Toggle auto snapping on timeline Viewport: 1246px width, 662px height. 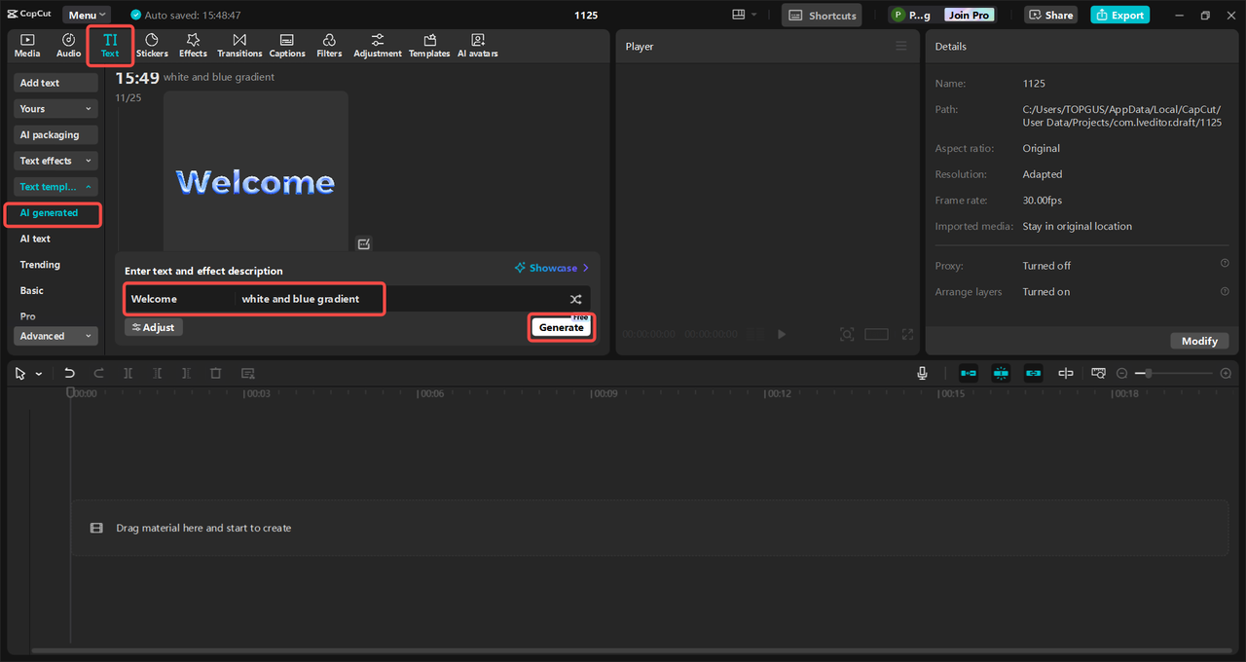click(1001, 373)
